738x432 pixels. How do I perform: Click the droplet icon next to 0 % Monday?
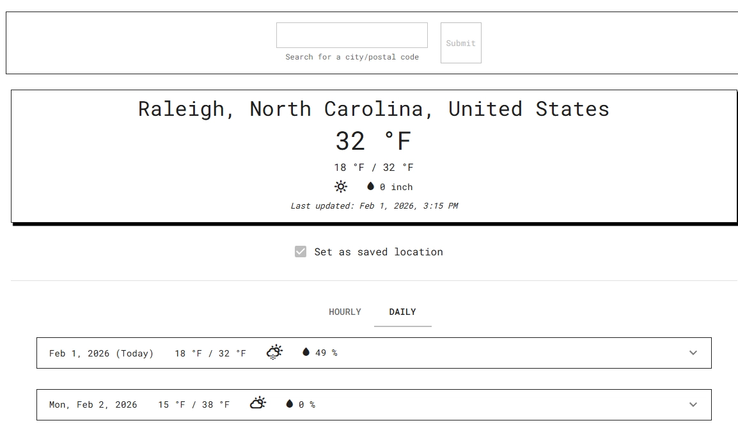click(288, 404)
